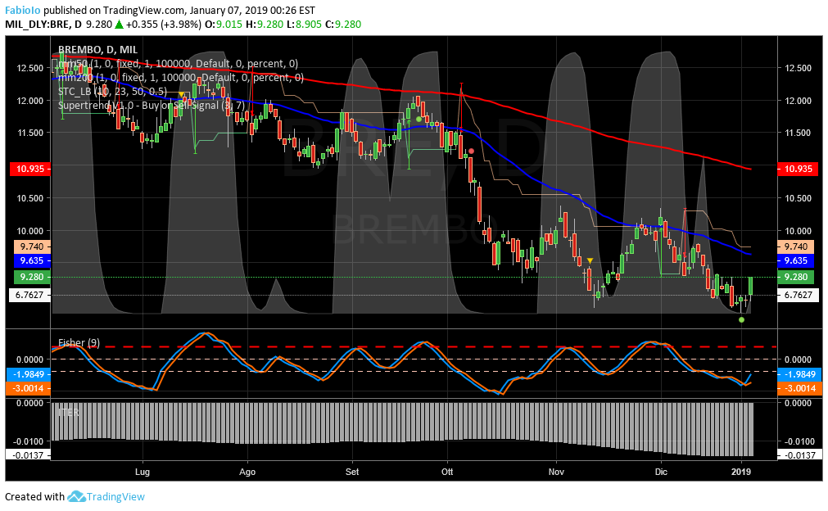Click the green dot below the 2019 candles
The image size is (828, 511).
tap(741, 320)
